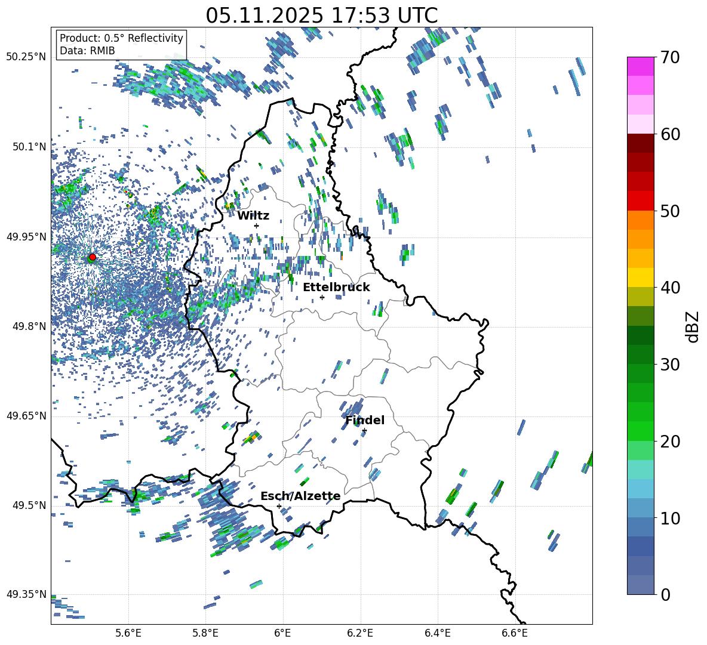Click the 70 colorbar tick label
This screenshot has height=645, width=707.
coord(671,57)
